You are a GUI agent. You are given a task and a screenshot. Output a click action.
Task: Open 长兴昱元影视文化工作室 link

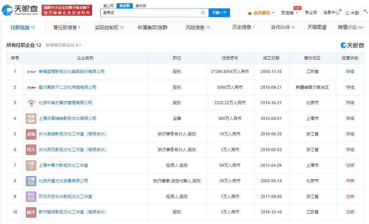(72, 150)
